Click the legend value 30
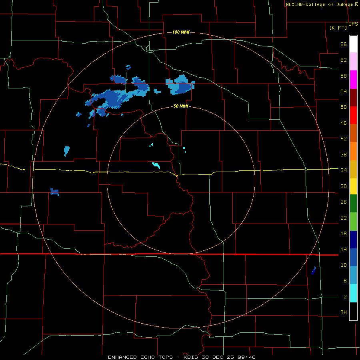Image resolution: width=360 pixels, height=360 pixels. (x=344, y=186)
